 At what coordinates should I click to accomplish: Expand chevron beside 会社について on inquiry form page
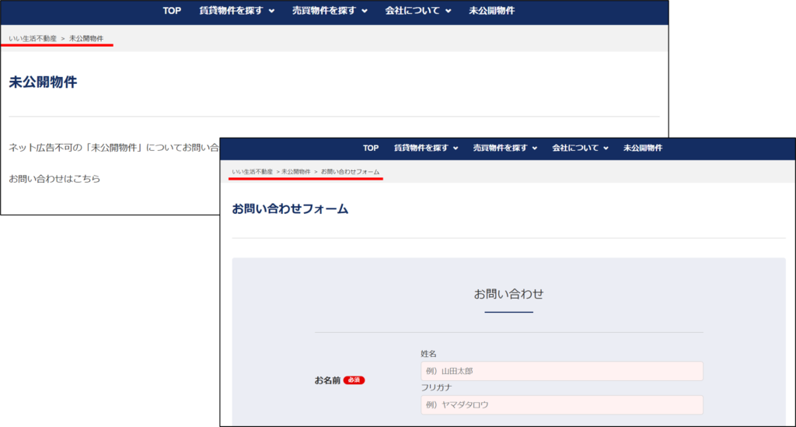click(x=606, y=149)
